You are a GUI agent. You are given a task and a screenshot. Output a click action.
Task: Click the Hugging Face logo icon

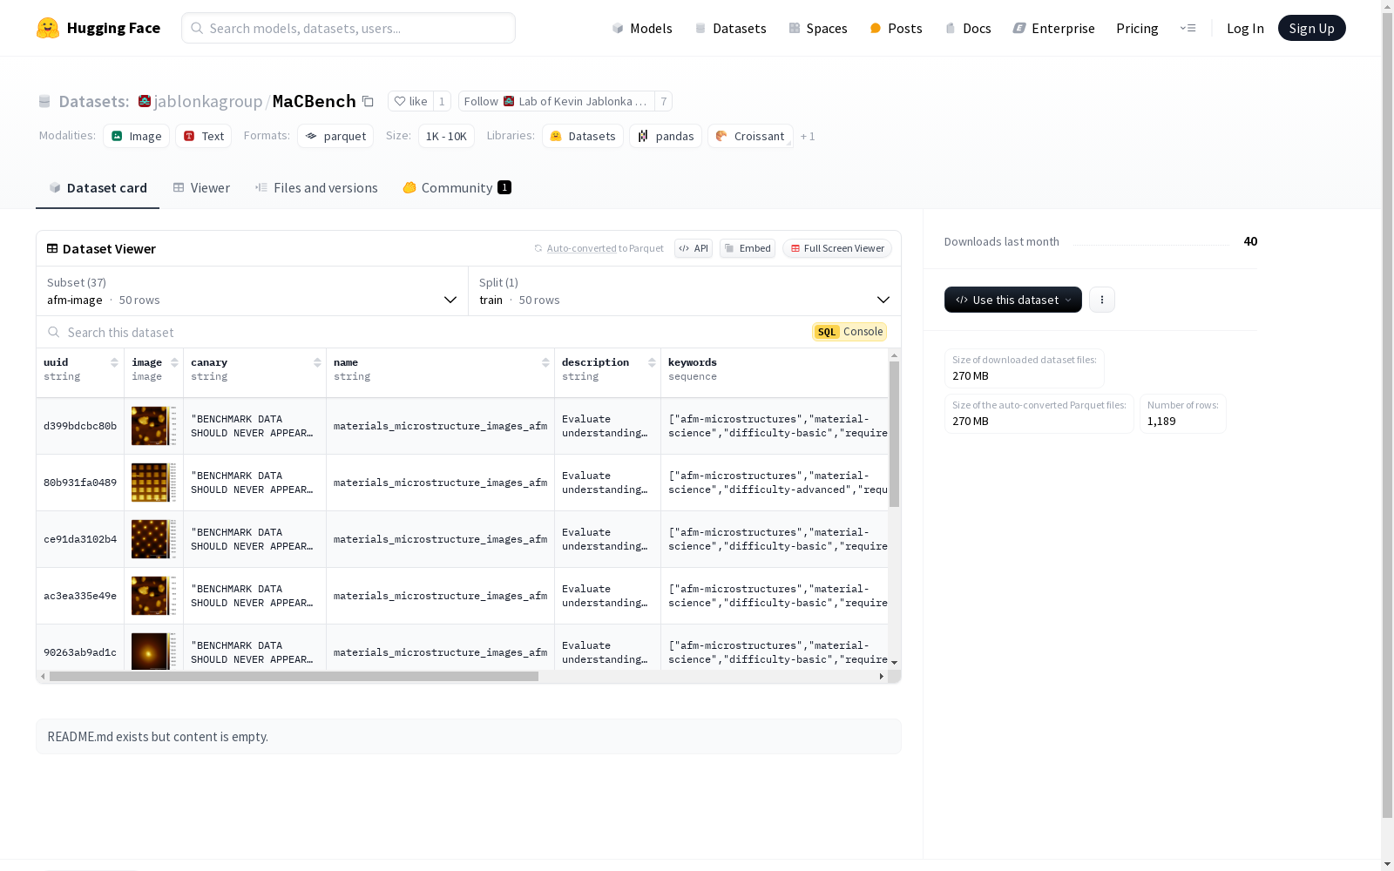(x=48, y=28)
